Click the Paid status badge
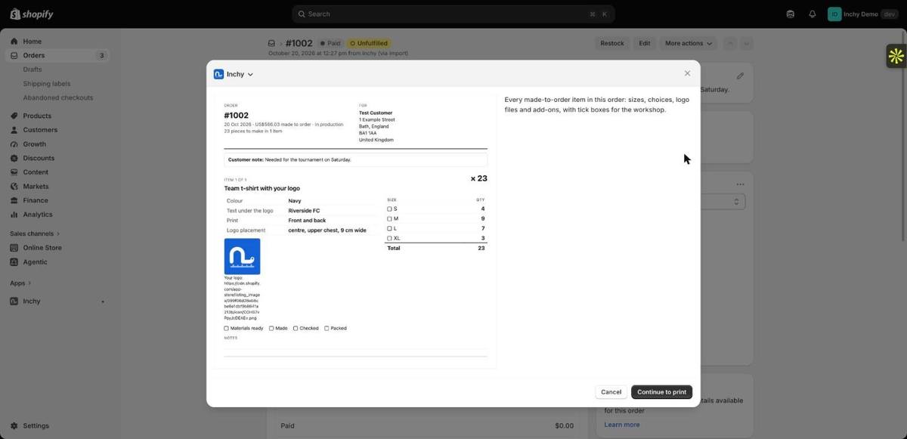Viewport: 907px width, 439px height. pyautogui.click(x=330, y=43)
